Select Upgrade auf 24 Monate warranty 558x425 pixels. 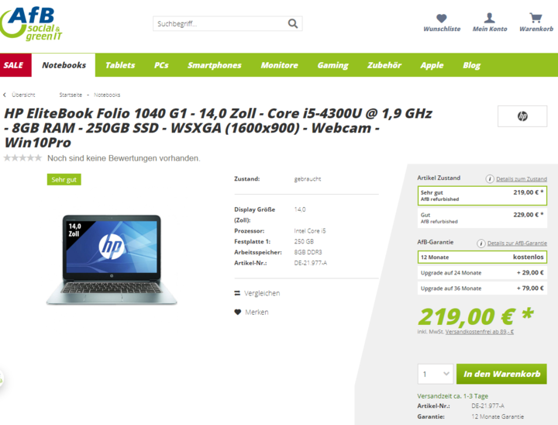pyautogui.click(x=482, y=272)
